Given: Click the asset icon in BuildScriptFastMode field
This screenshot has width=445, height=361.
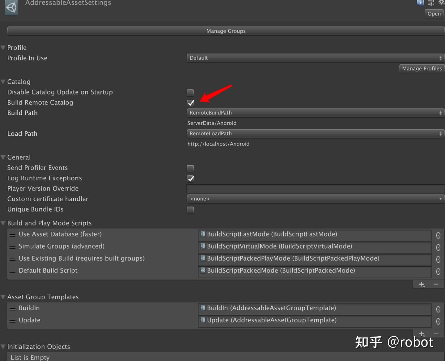Looking at the screenshot, I should click(x=203, y=234).
